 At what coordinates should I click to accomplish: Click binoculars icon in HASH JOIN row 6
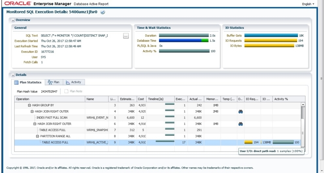(x=241, y=124)
